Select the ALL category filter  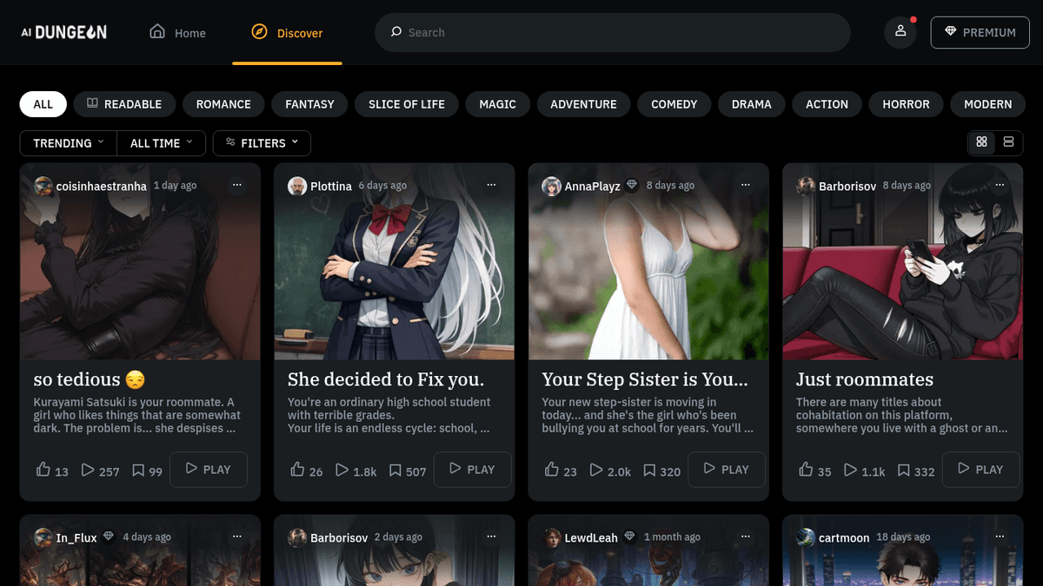click(x=43, y=104)
